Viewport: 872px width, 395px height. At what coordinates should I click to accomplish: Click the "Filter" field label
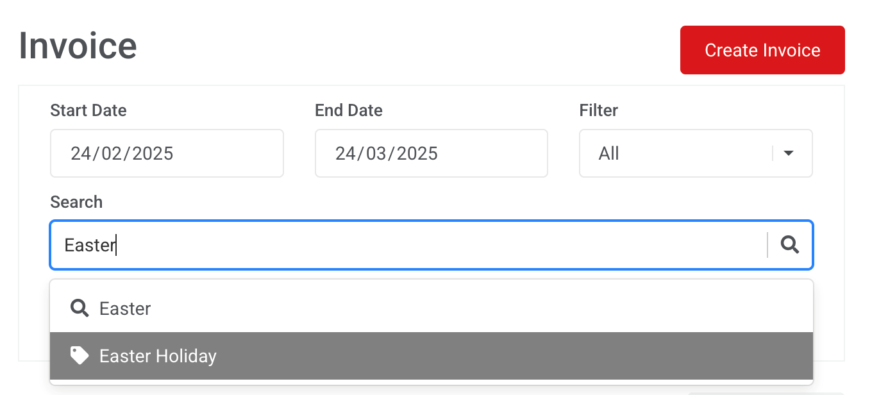pyautogui.click(x=599, y=110)
